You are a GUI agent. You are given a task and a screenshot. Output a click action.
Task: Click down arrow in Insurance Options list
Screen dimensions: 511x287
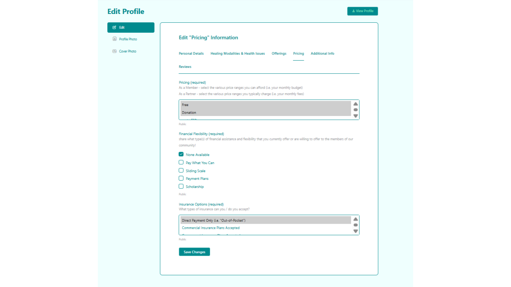point(356,231)
